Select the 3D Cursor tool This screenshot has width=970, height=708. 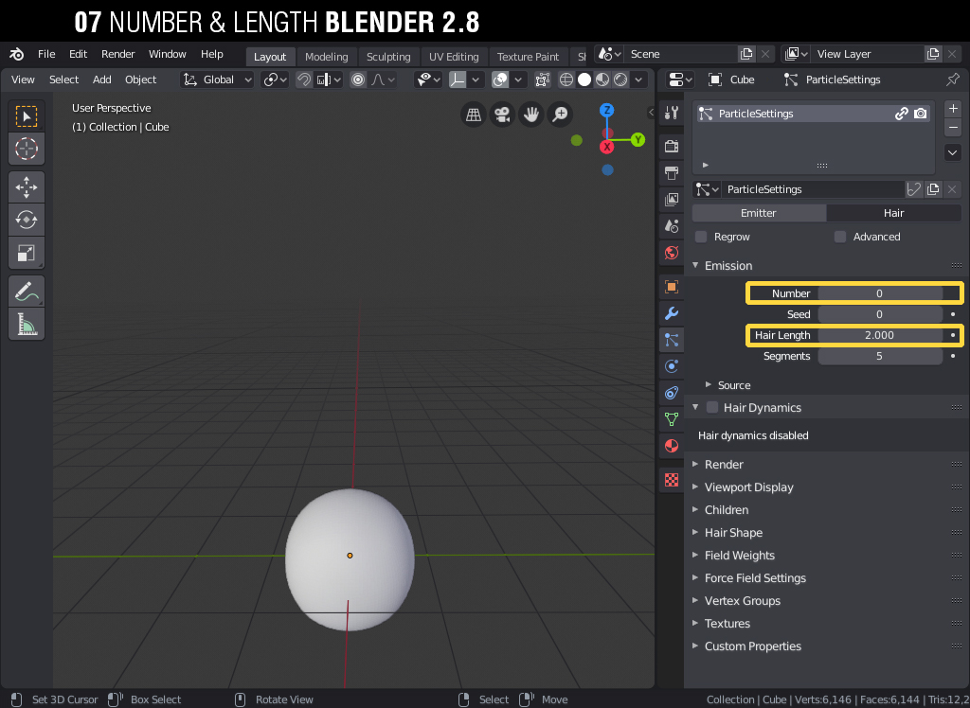(x=27, y=149)
